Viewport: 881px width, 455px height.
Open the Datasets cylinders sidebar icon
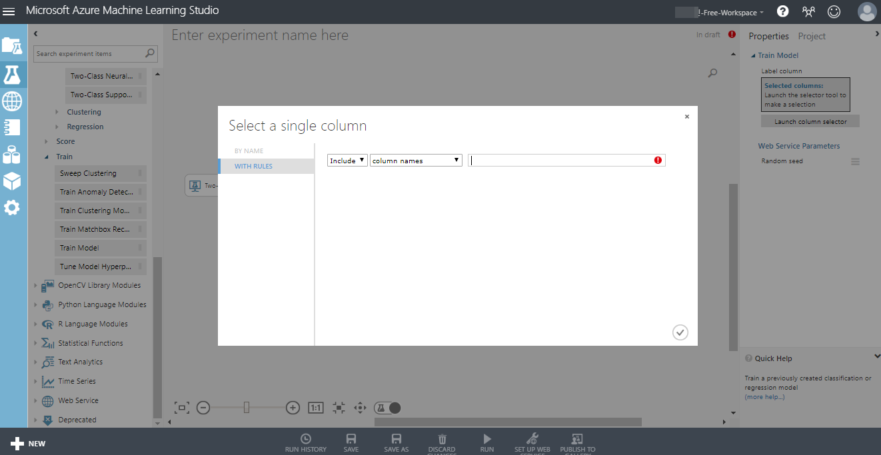pyautogui.click(x=12, y=155)
